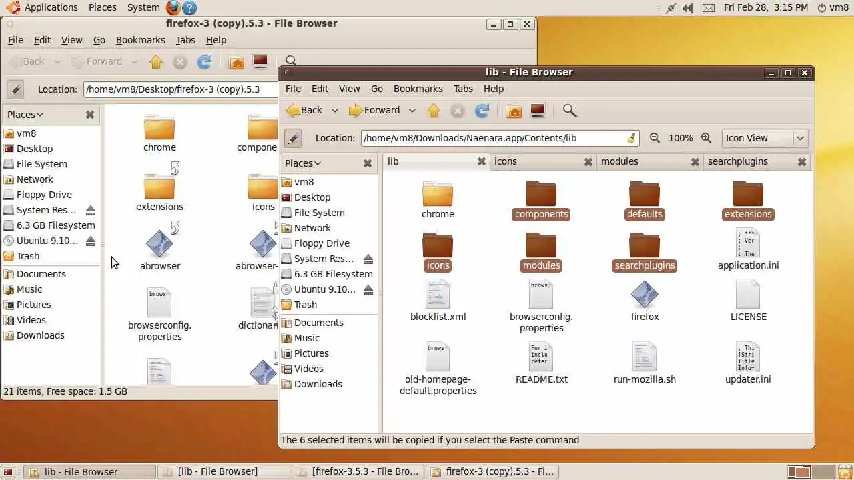Reload the lib window folder

pos(482,111)
